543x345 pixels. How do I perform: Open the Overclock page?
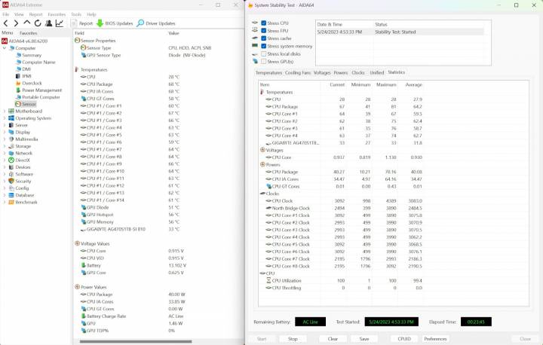[32, 83]
